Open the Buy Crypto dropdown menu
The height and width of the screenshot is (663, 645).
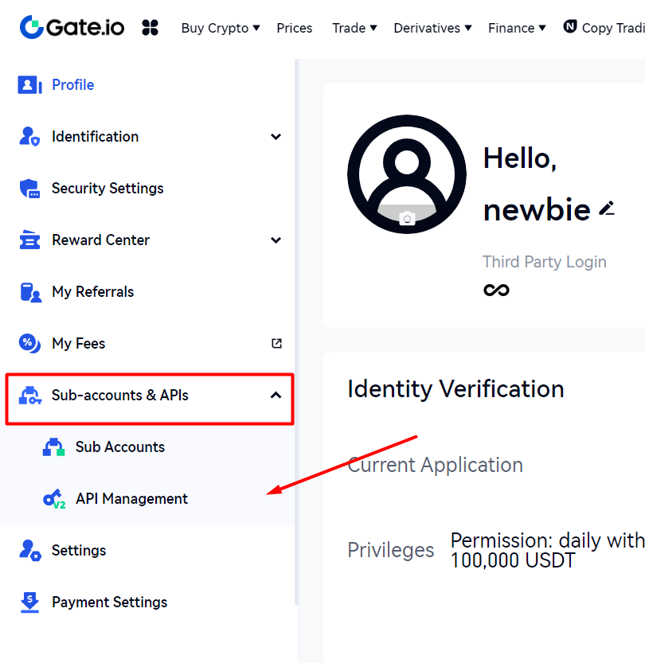221,28
